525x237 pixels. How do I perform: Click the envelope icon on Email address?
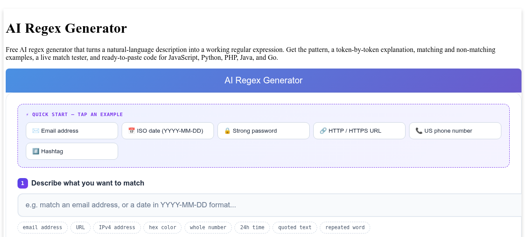(36, 131)
